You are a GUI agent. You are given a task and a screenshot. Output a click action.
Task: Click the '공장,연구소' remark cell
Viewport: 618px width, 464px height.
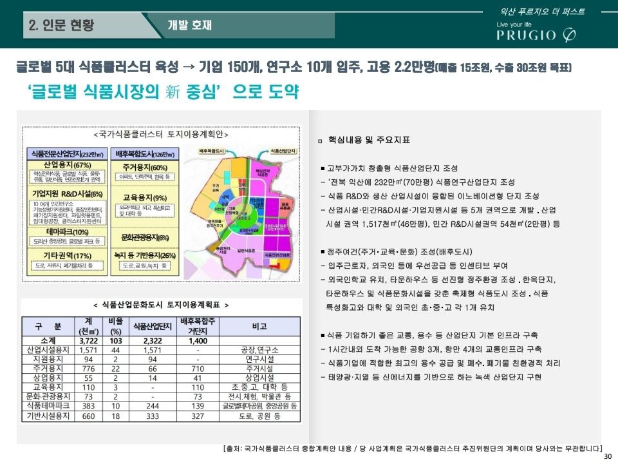tap(259, 350)
